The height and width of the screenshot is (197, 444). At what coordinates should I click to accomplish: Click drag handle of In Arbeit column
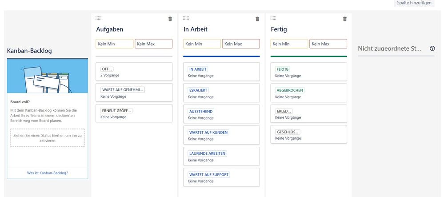186,18
